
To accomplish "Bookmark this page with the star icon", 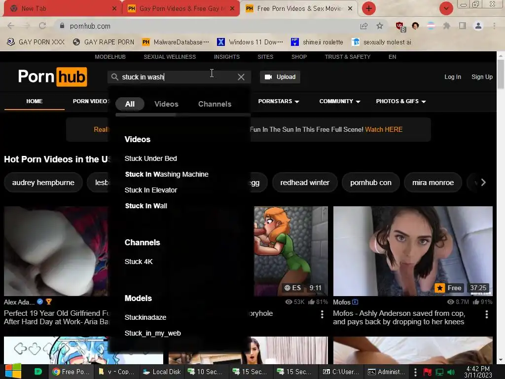I will tap(380, 26).
